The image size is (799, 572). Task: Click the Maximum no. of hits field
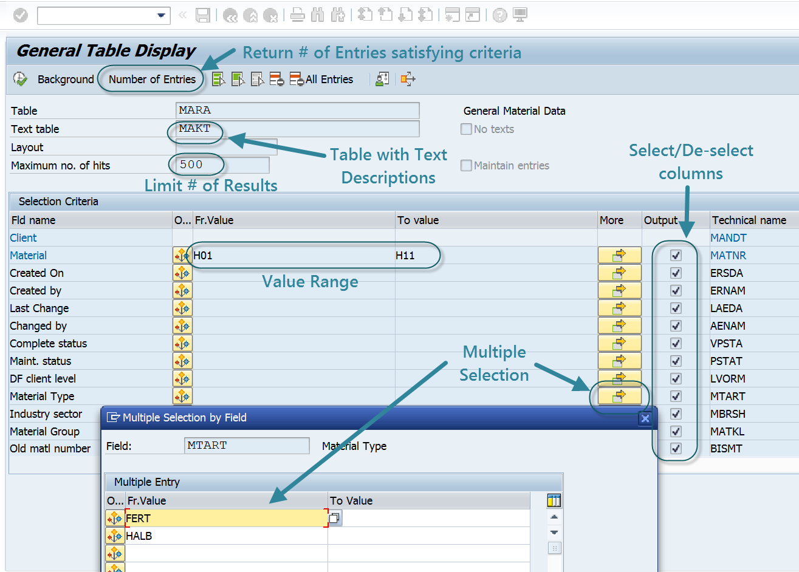tap(222, 165)
